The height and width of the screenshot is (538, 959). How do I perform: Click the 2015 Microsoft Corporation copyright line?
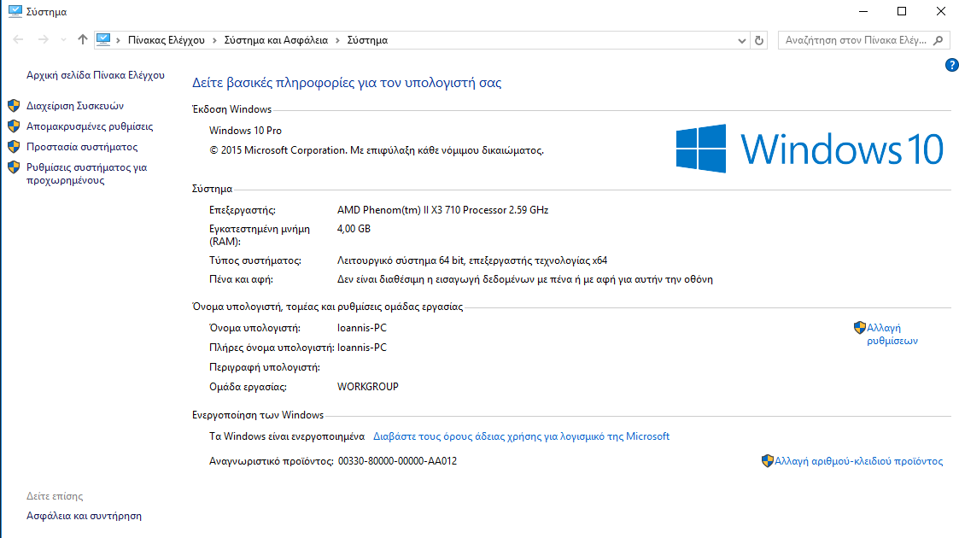point(376,150)
